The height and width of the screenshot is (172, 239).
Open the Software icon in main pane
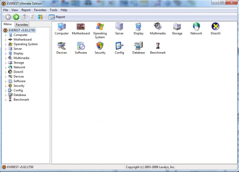pos(81,46)
